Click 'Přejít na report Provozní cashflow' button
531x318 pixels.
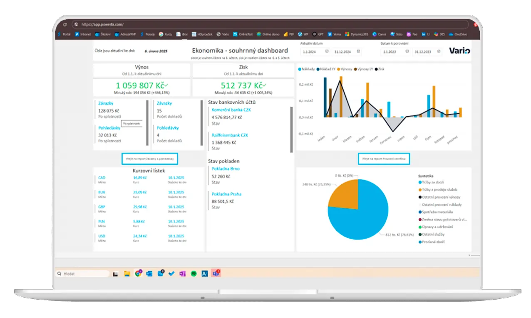click(x=384, y=159)
